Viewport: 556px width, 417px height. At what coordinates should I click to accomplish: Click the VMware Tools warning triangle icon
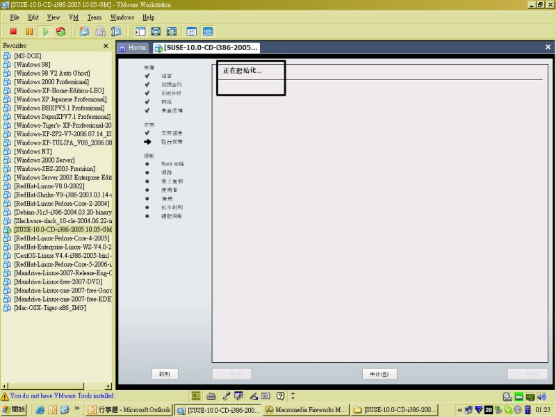tap(5, 396)
